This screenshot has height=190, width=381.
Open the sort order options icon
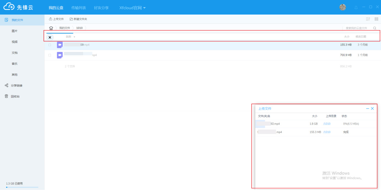tap(368, 19)
